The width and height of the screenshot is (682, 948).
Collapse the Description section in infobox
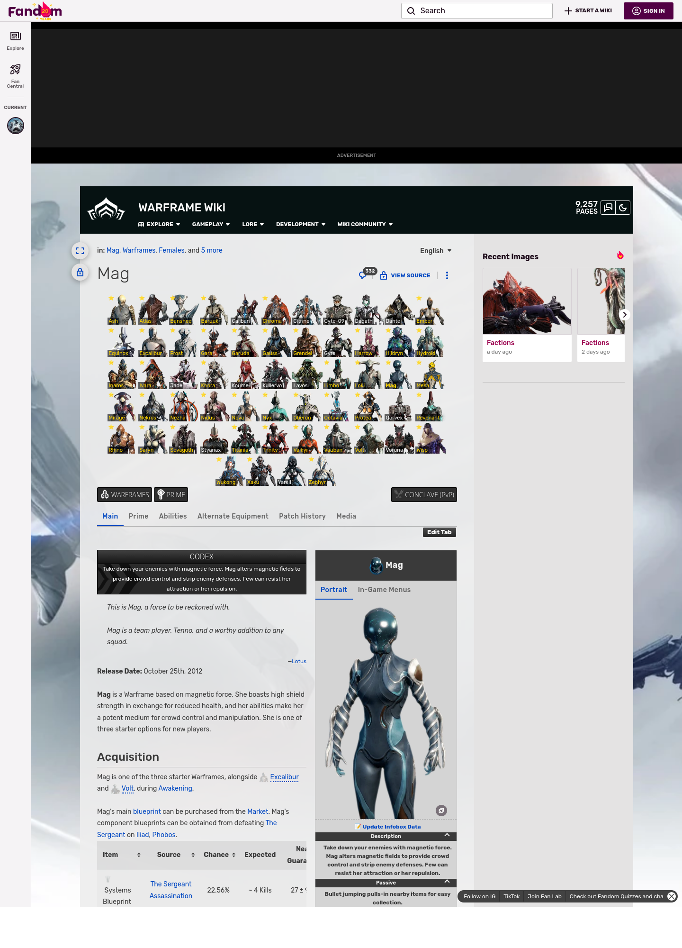coord(447,835)
